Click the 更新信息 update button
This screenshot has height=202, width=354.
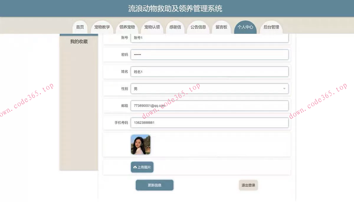tap(154, 185)
